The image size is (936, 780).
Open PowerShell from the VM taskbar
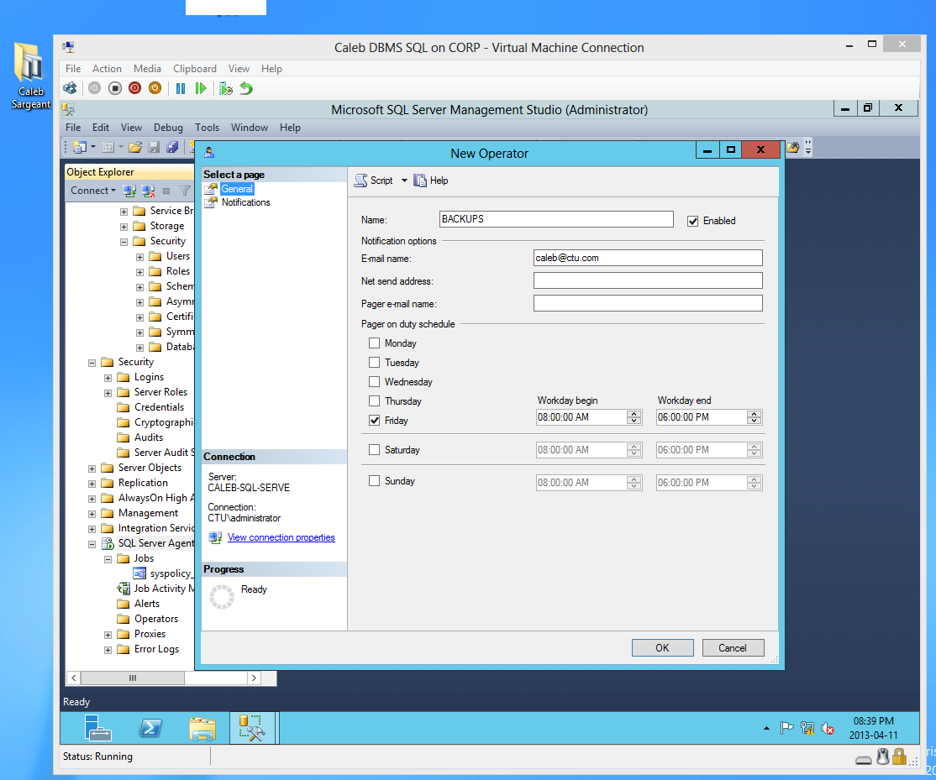click(150, 727)
